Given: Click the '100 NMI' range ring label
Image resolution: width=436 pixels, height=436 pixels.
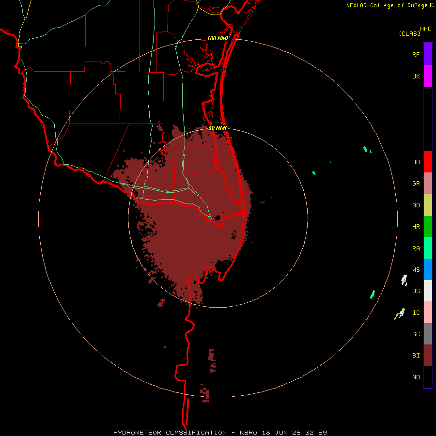Looking at the screenshot, I should tap(218, 38).
